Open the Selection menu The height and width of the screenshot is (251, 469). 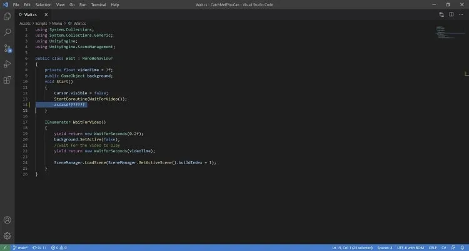pyautogui.click(x=43, y=5)
